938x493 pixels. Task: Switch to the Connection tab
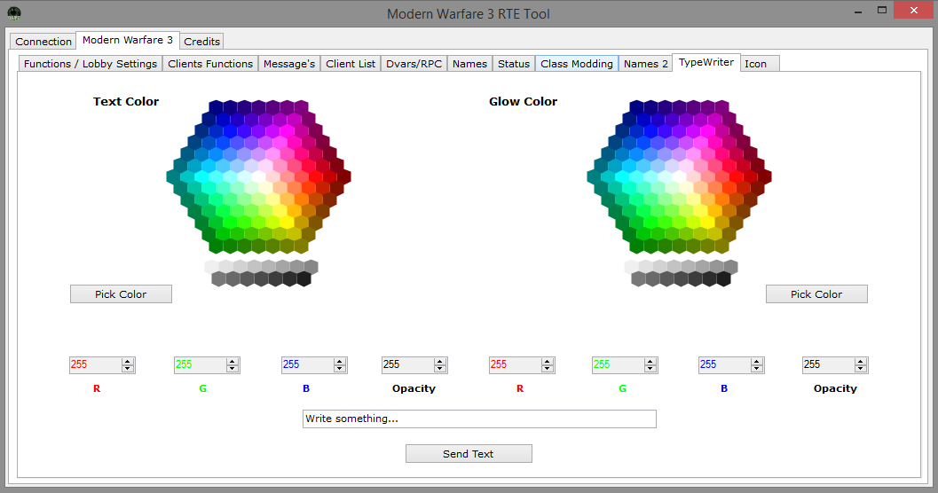click(43, 42)
